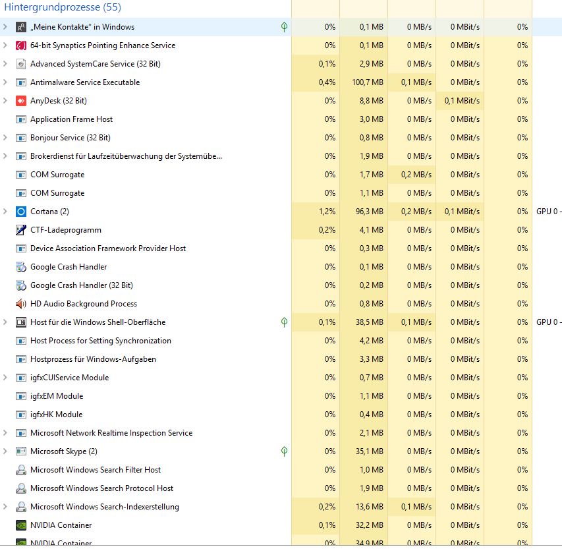Click the 100,7 MB memory value for Antimalware
The width and height of the screenshot is (562, 549).
[368, 82]
